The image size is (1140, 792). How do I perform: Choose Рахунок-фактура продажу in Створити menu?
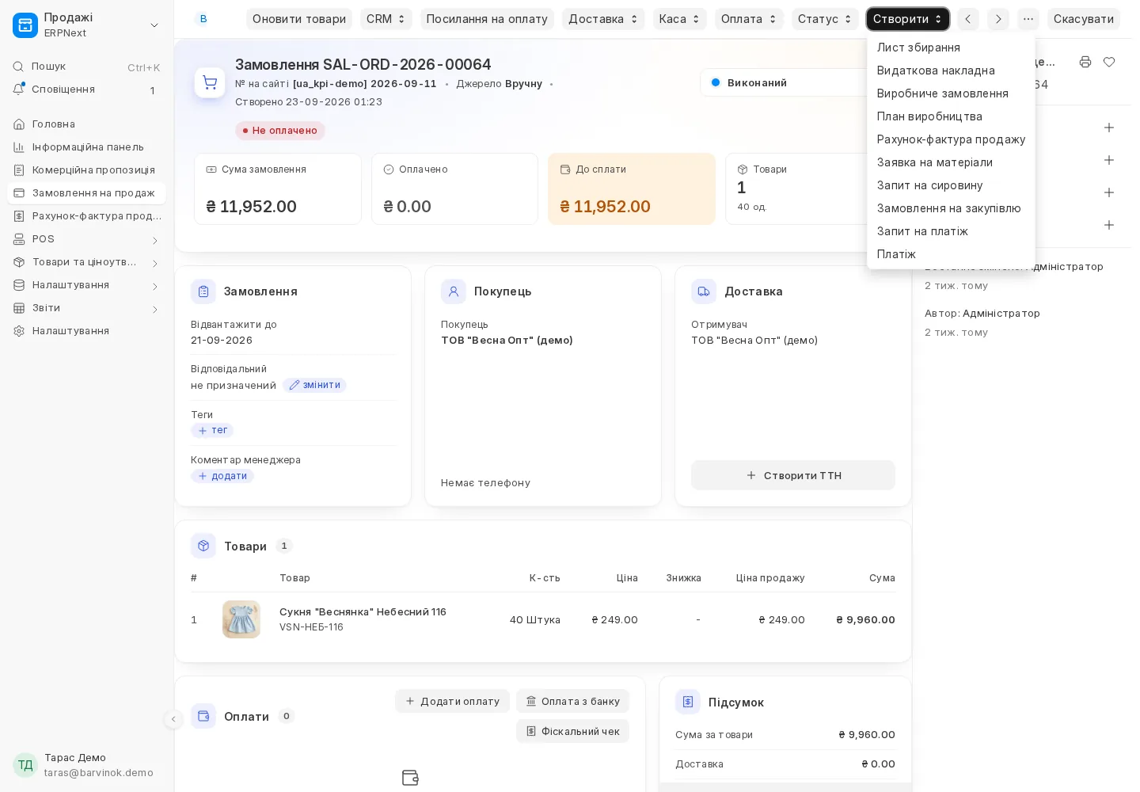pyautogui.click(x=951, y=139)
